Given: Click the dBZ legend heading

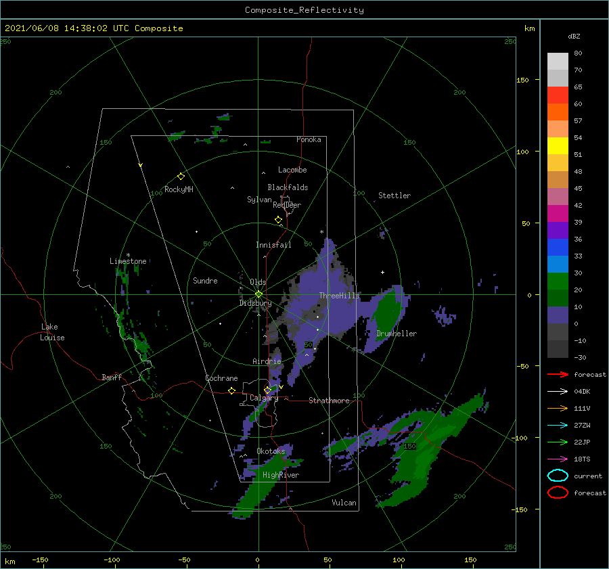Looking at the screenshot, I should (x=574, y=36).
